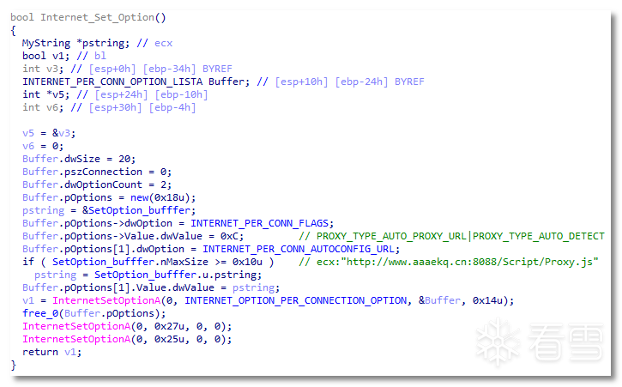The height and width of the screenshot is (387, 622).
Task: Click the 0x14u argument
Action: [x=487, y=300]
